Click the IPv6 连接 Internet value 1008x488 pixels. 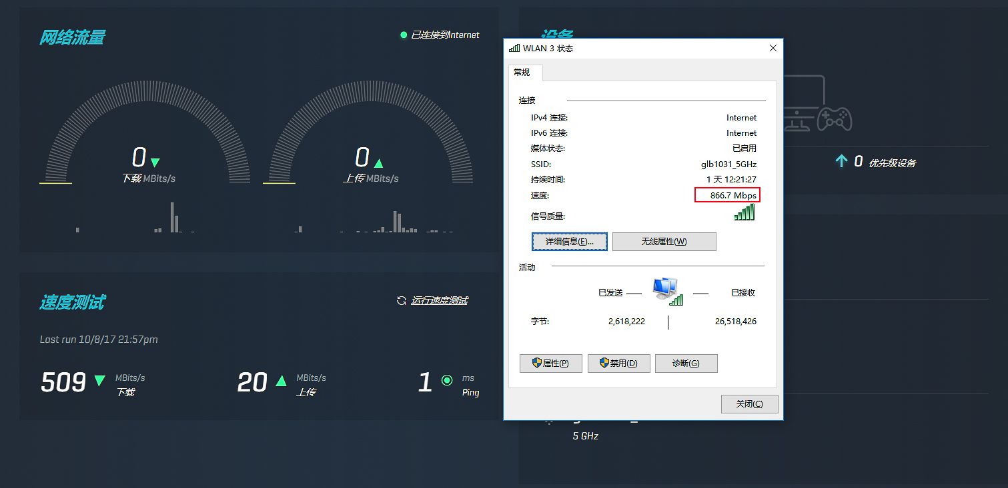coord(742,133)
